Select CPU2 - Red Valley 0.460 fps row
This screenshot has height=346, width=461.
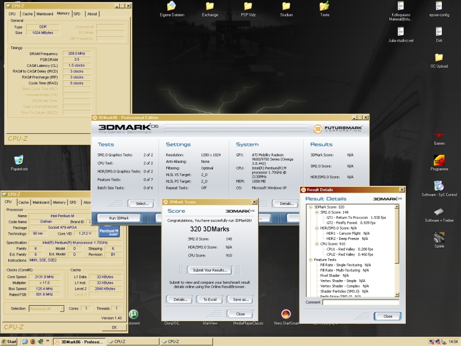click(349, 254)
